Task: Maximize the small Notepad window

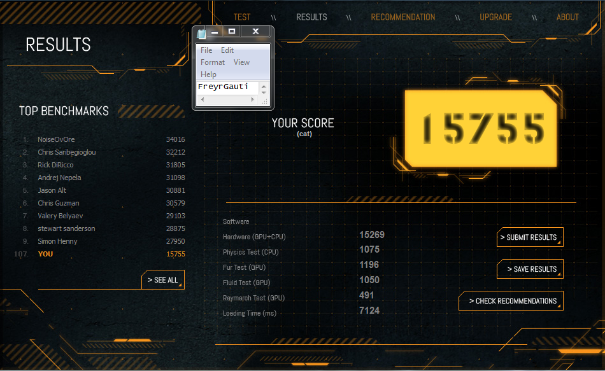Action: click(x=232, y=31)
